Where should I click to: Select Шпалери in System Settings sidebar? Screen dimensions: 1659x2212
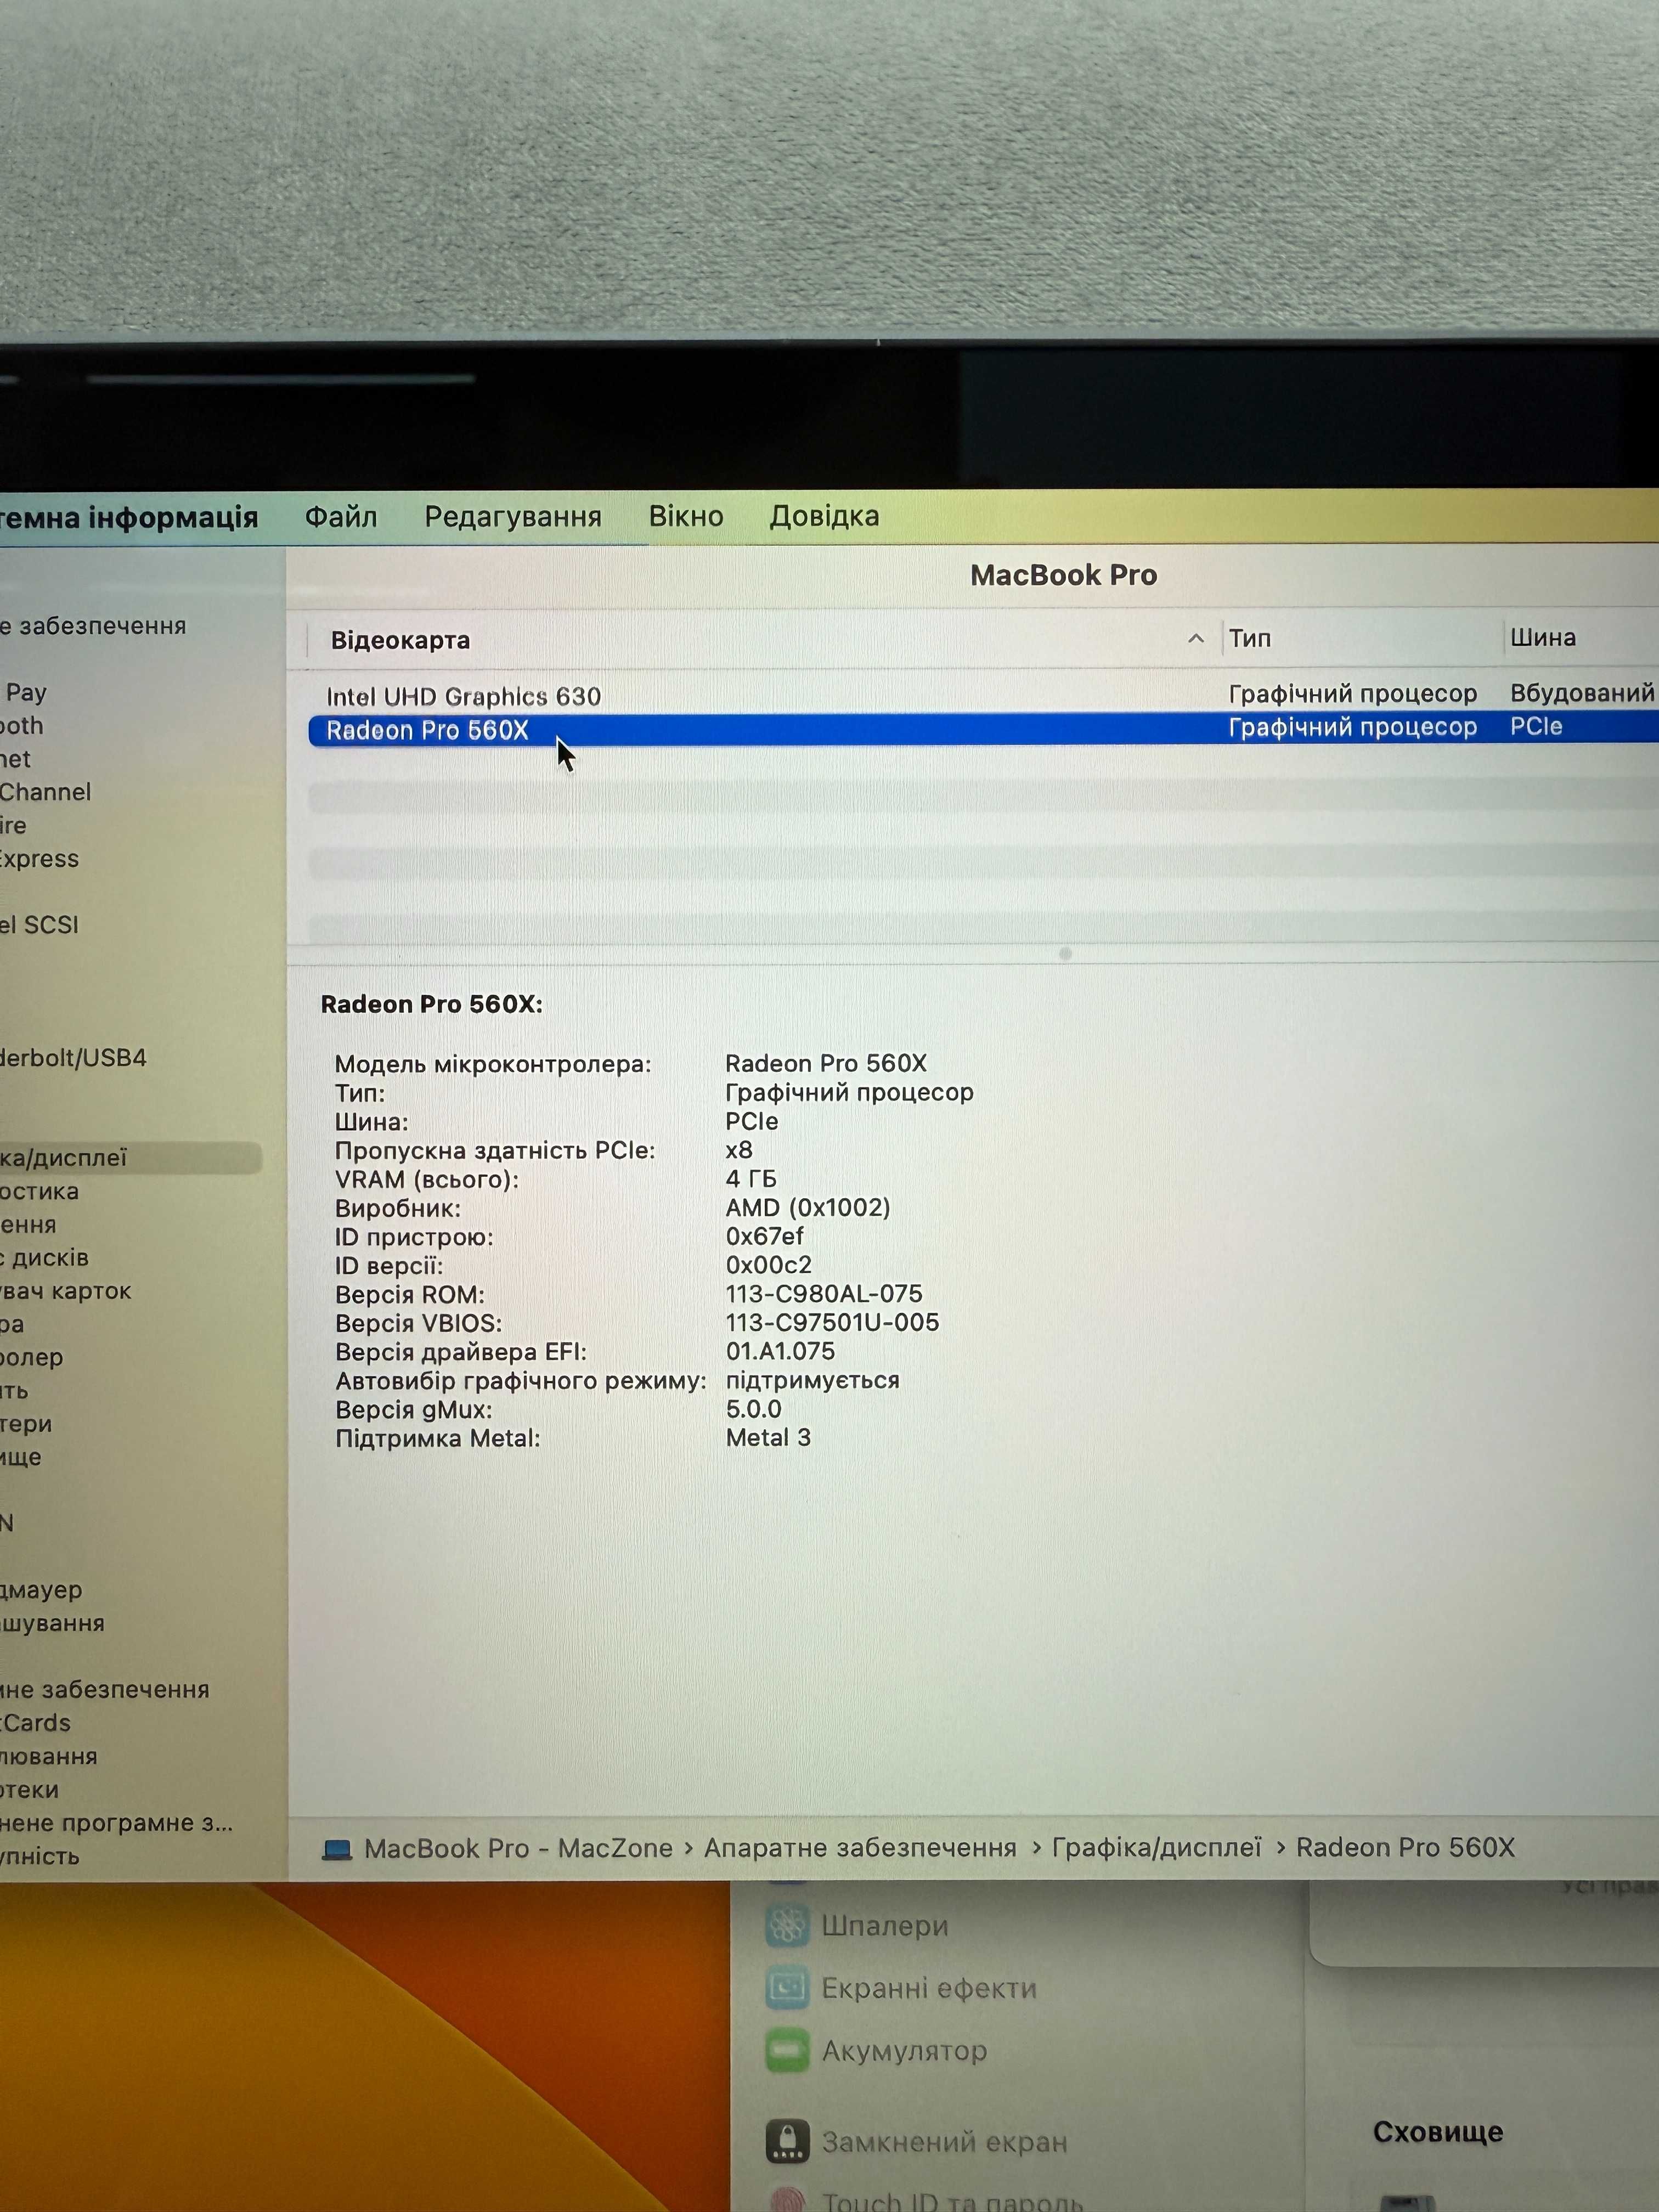(x=885, y=1925)
